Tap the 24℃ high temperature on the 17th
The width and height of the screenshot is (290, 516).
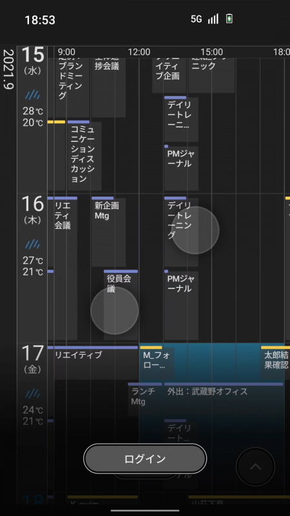pos(33,410)
